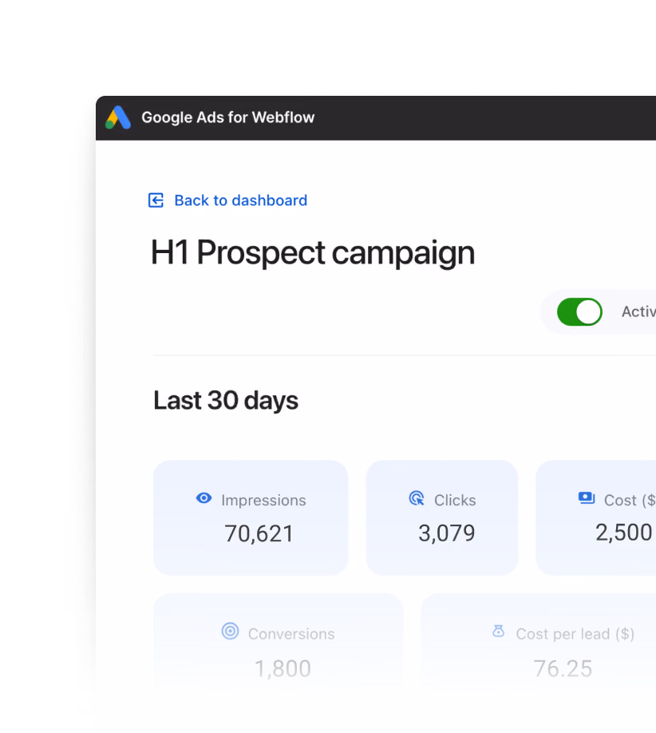
Task: Click the Clicks label
Action: coord(455,500)
